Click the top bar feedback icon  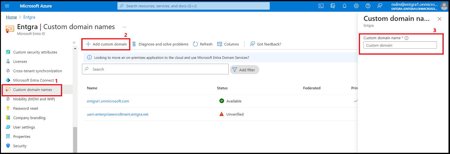click(380, 6)
